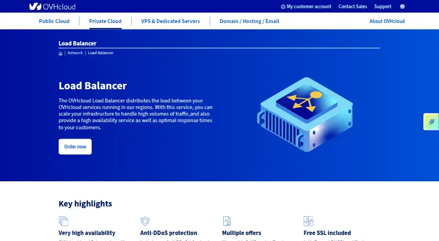Open Contact Sales link
Image resolution: width=439 pixels, height=241 pixels.
click(352, 7)
